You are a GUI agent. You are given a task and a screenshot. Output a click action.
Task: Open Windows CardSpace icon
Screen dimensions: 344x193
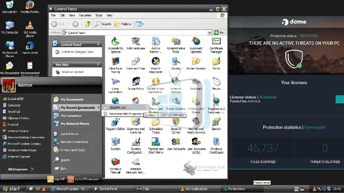pos(216,146)
